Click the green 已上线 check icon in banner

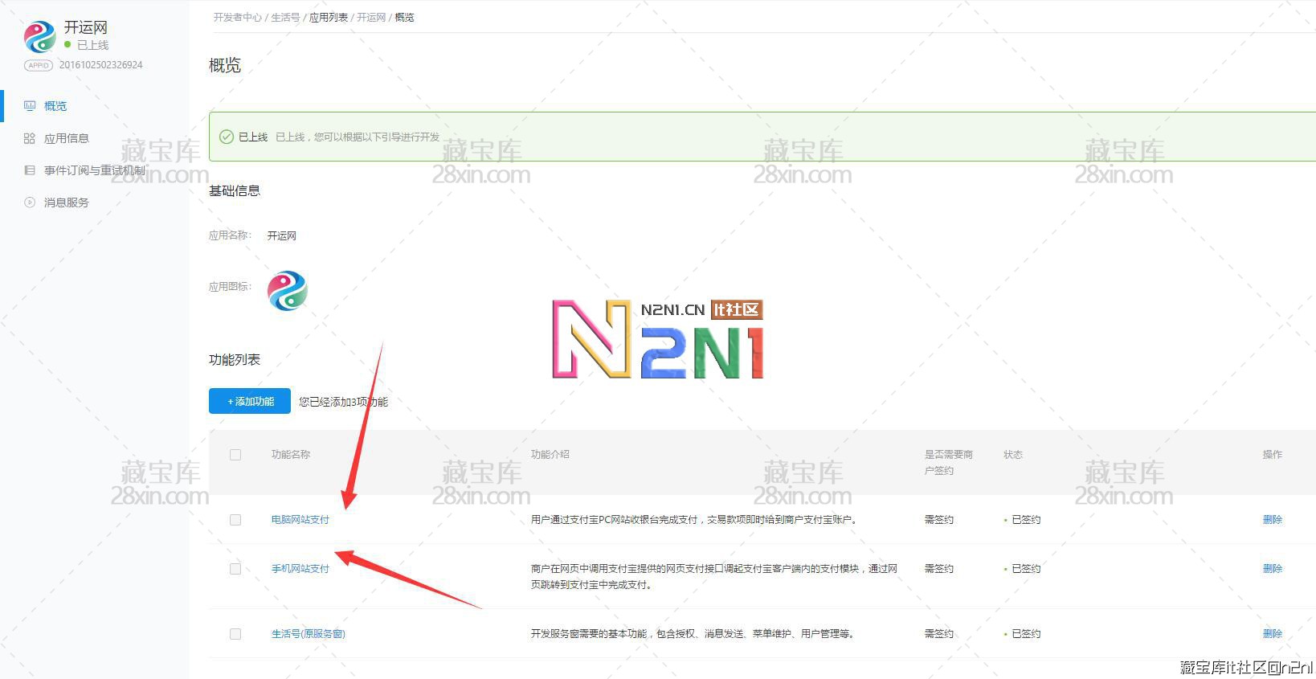[227, 137]
